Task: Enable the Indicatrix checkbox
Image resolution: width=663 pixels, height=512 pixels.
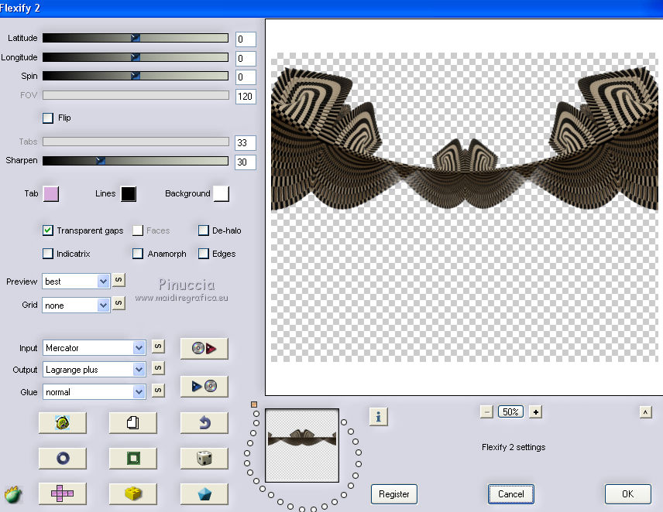Action: 48,254
